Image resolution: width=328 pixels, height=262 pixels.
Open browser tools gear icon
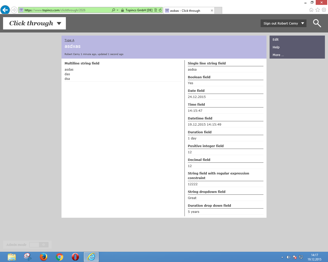coord(324,10)
